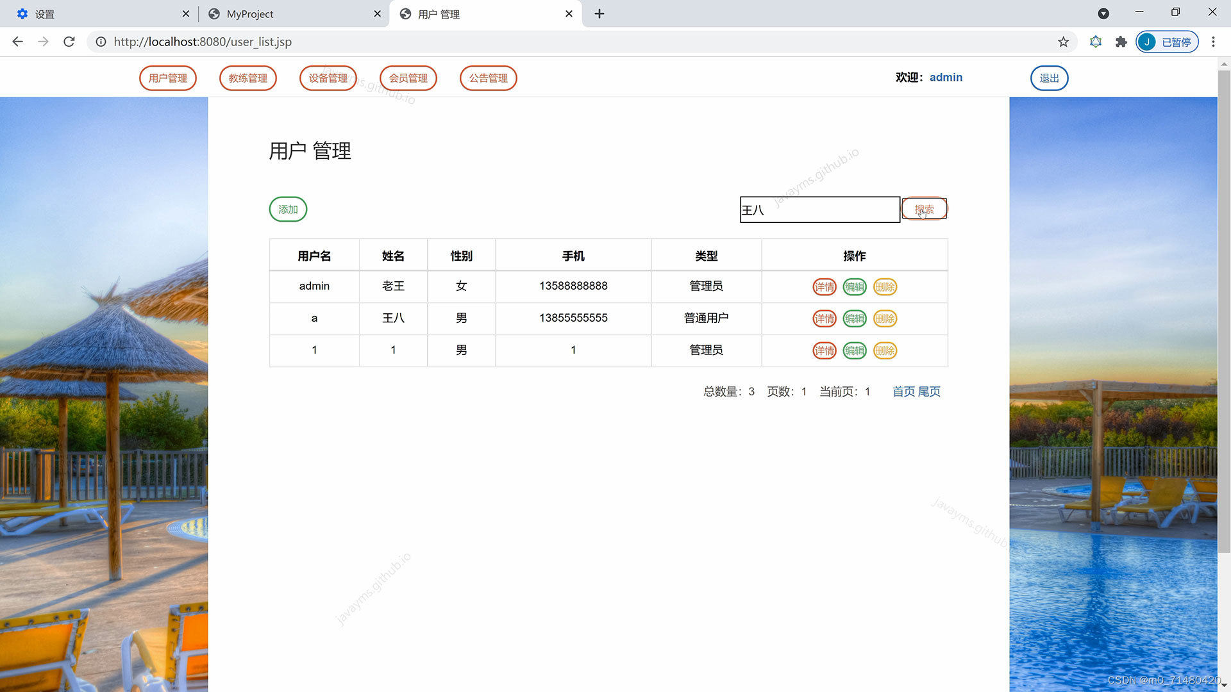Screen dimensions: 1231x692
Task: Click the 性别 column header
Action: (x=461, y=256)
